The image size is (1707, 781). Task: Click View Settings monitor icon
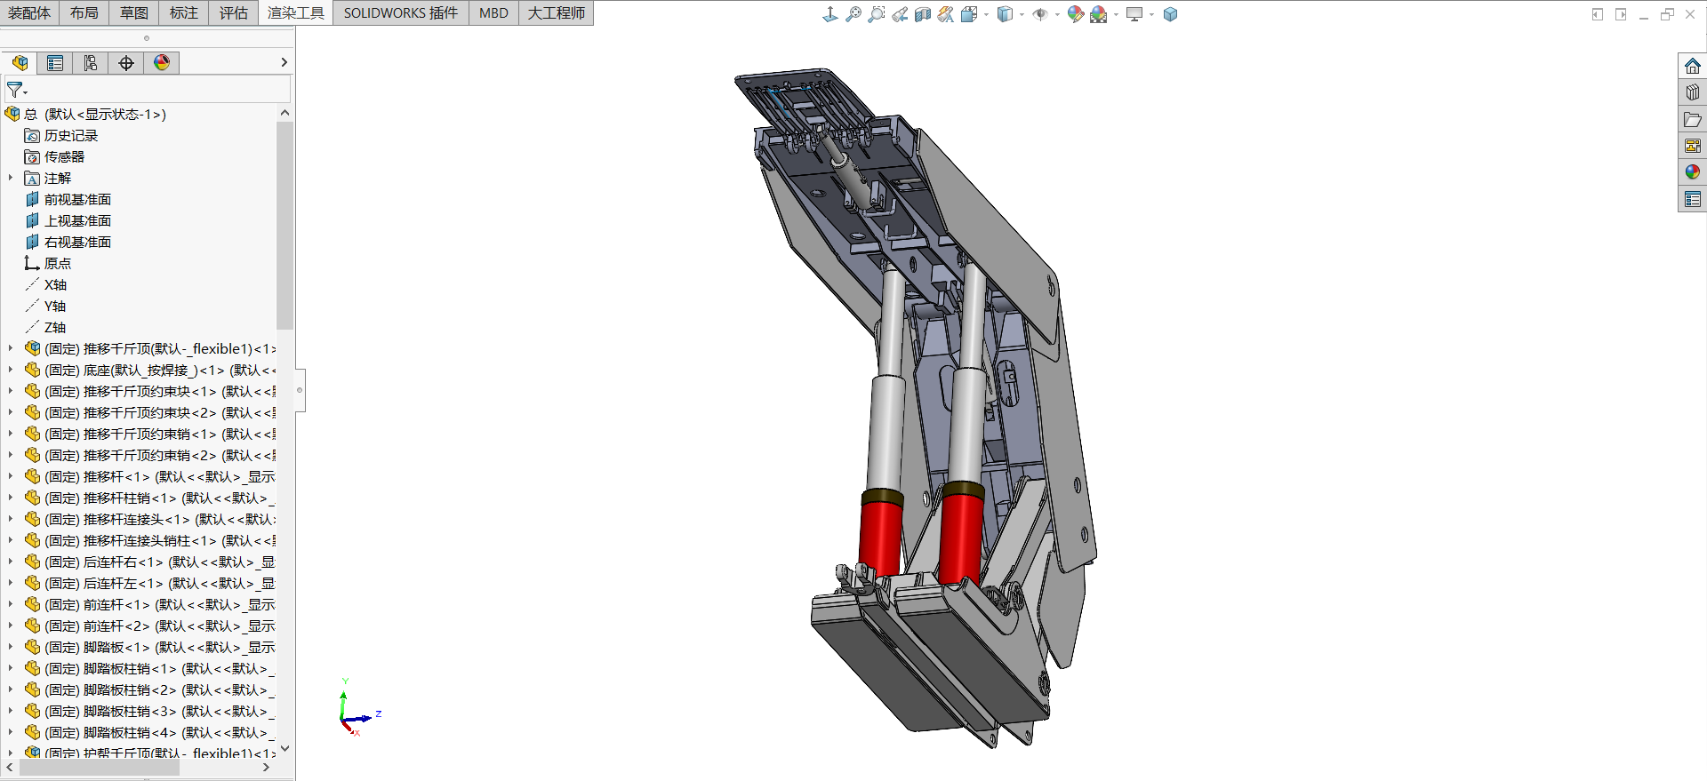1134,14
